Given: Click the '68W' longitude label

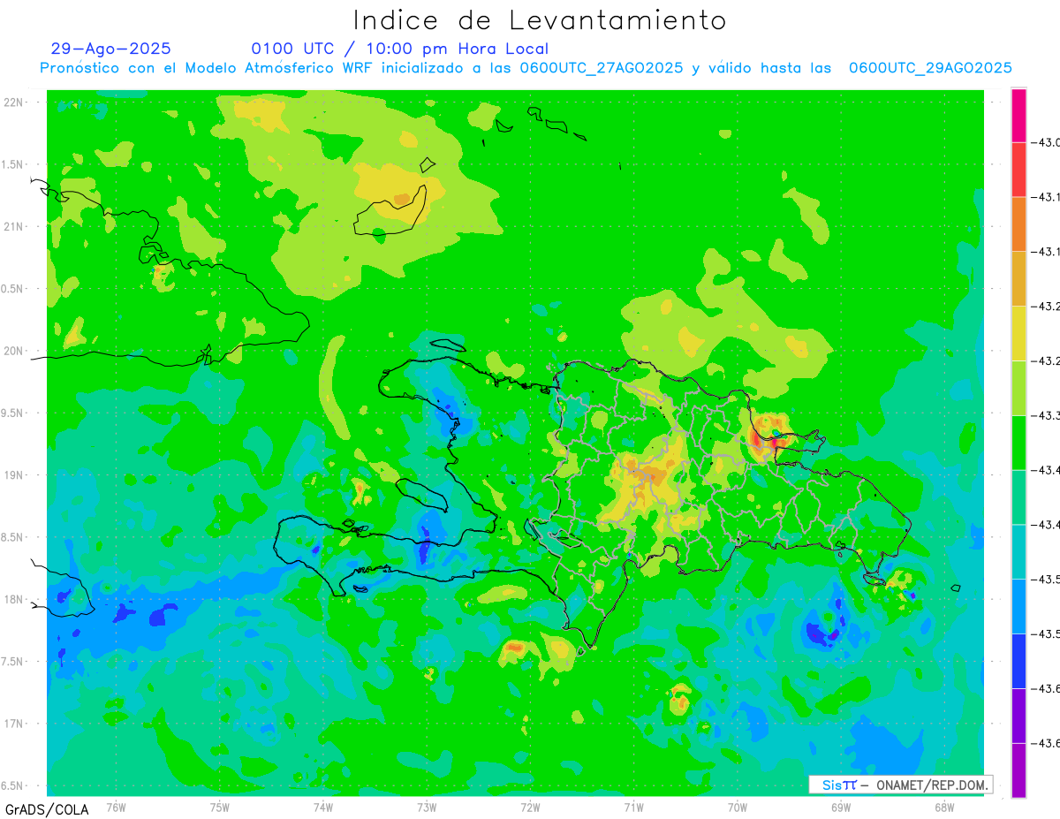Looking at the screenshot, I should [x=944, y=807].
